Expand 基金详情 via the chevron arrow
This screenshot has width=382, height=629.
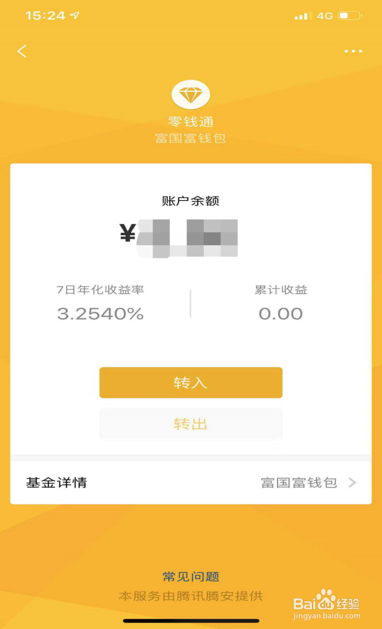(352, 482)
